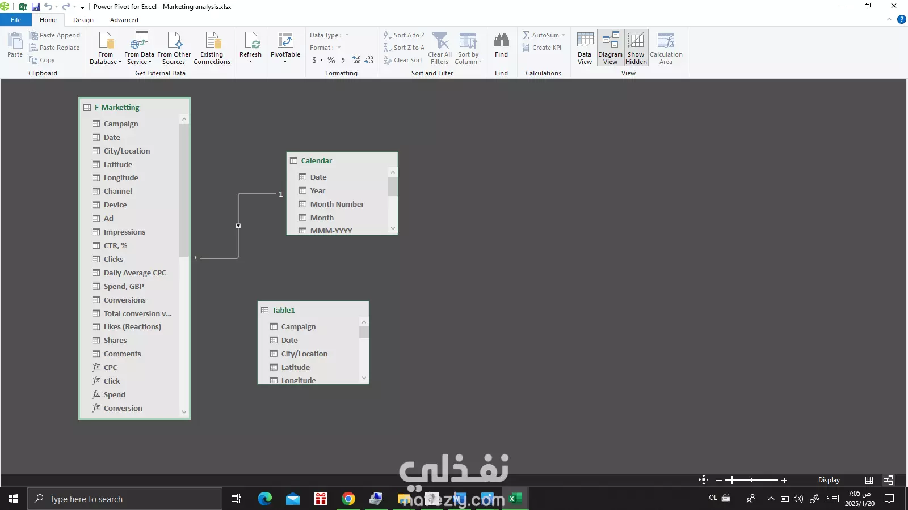This screenshot has width=908, height=510.
Task: Save the workbook from quick access toolbar
Action: coord(36,7)
